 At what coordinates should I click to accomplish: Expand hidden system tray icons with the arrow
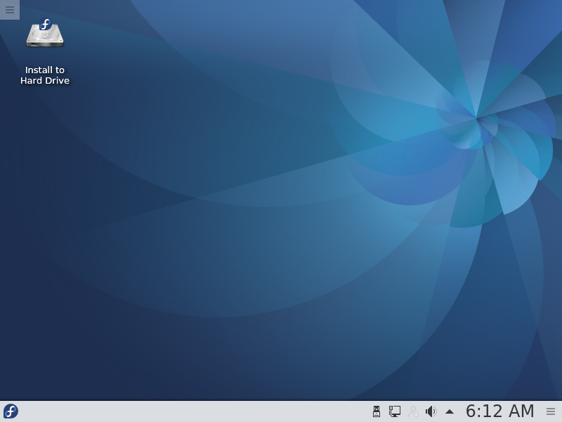(x=450, y=411)
